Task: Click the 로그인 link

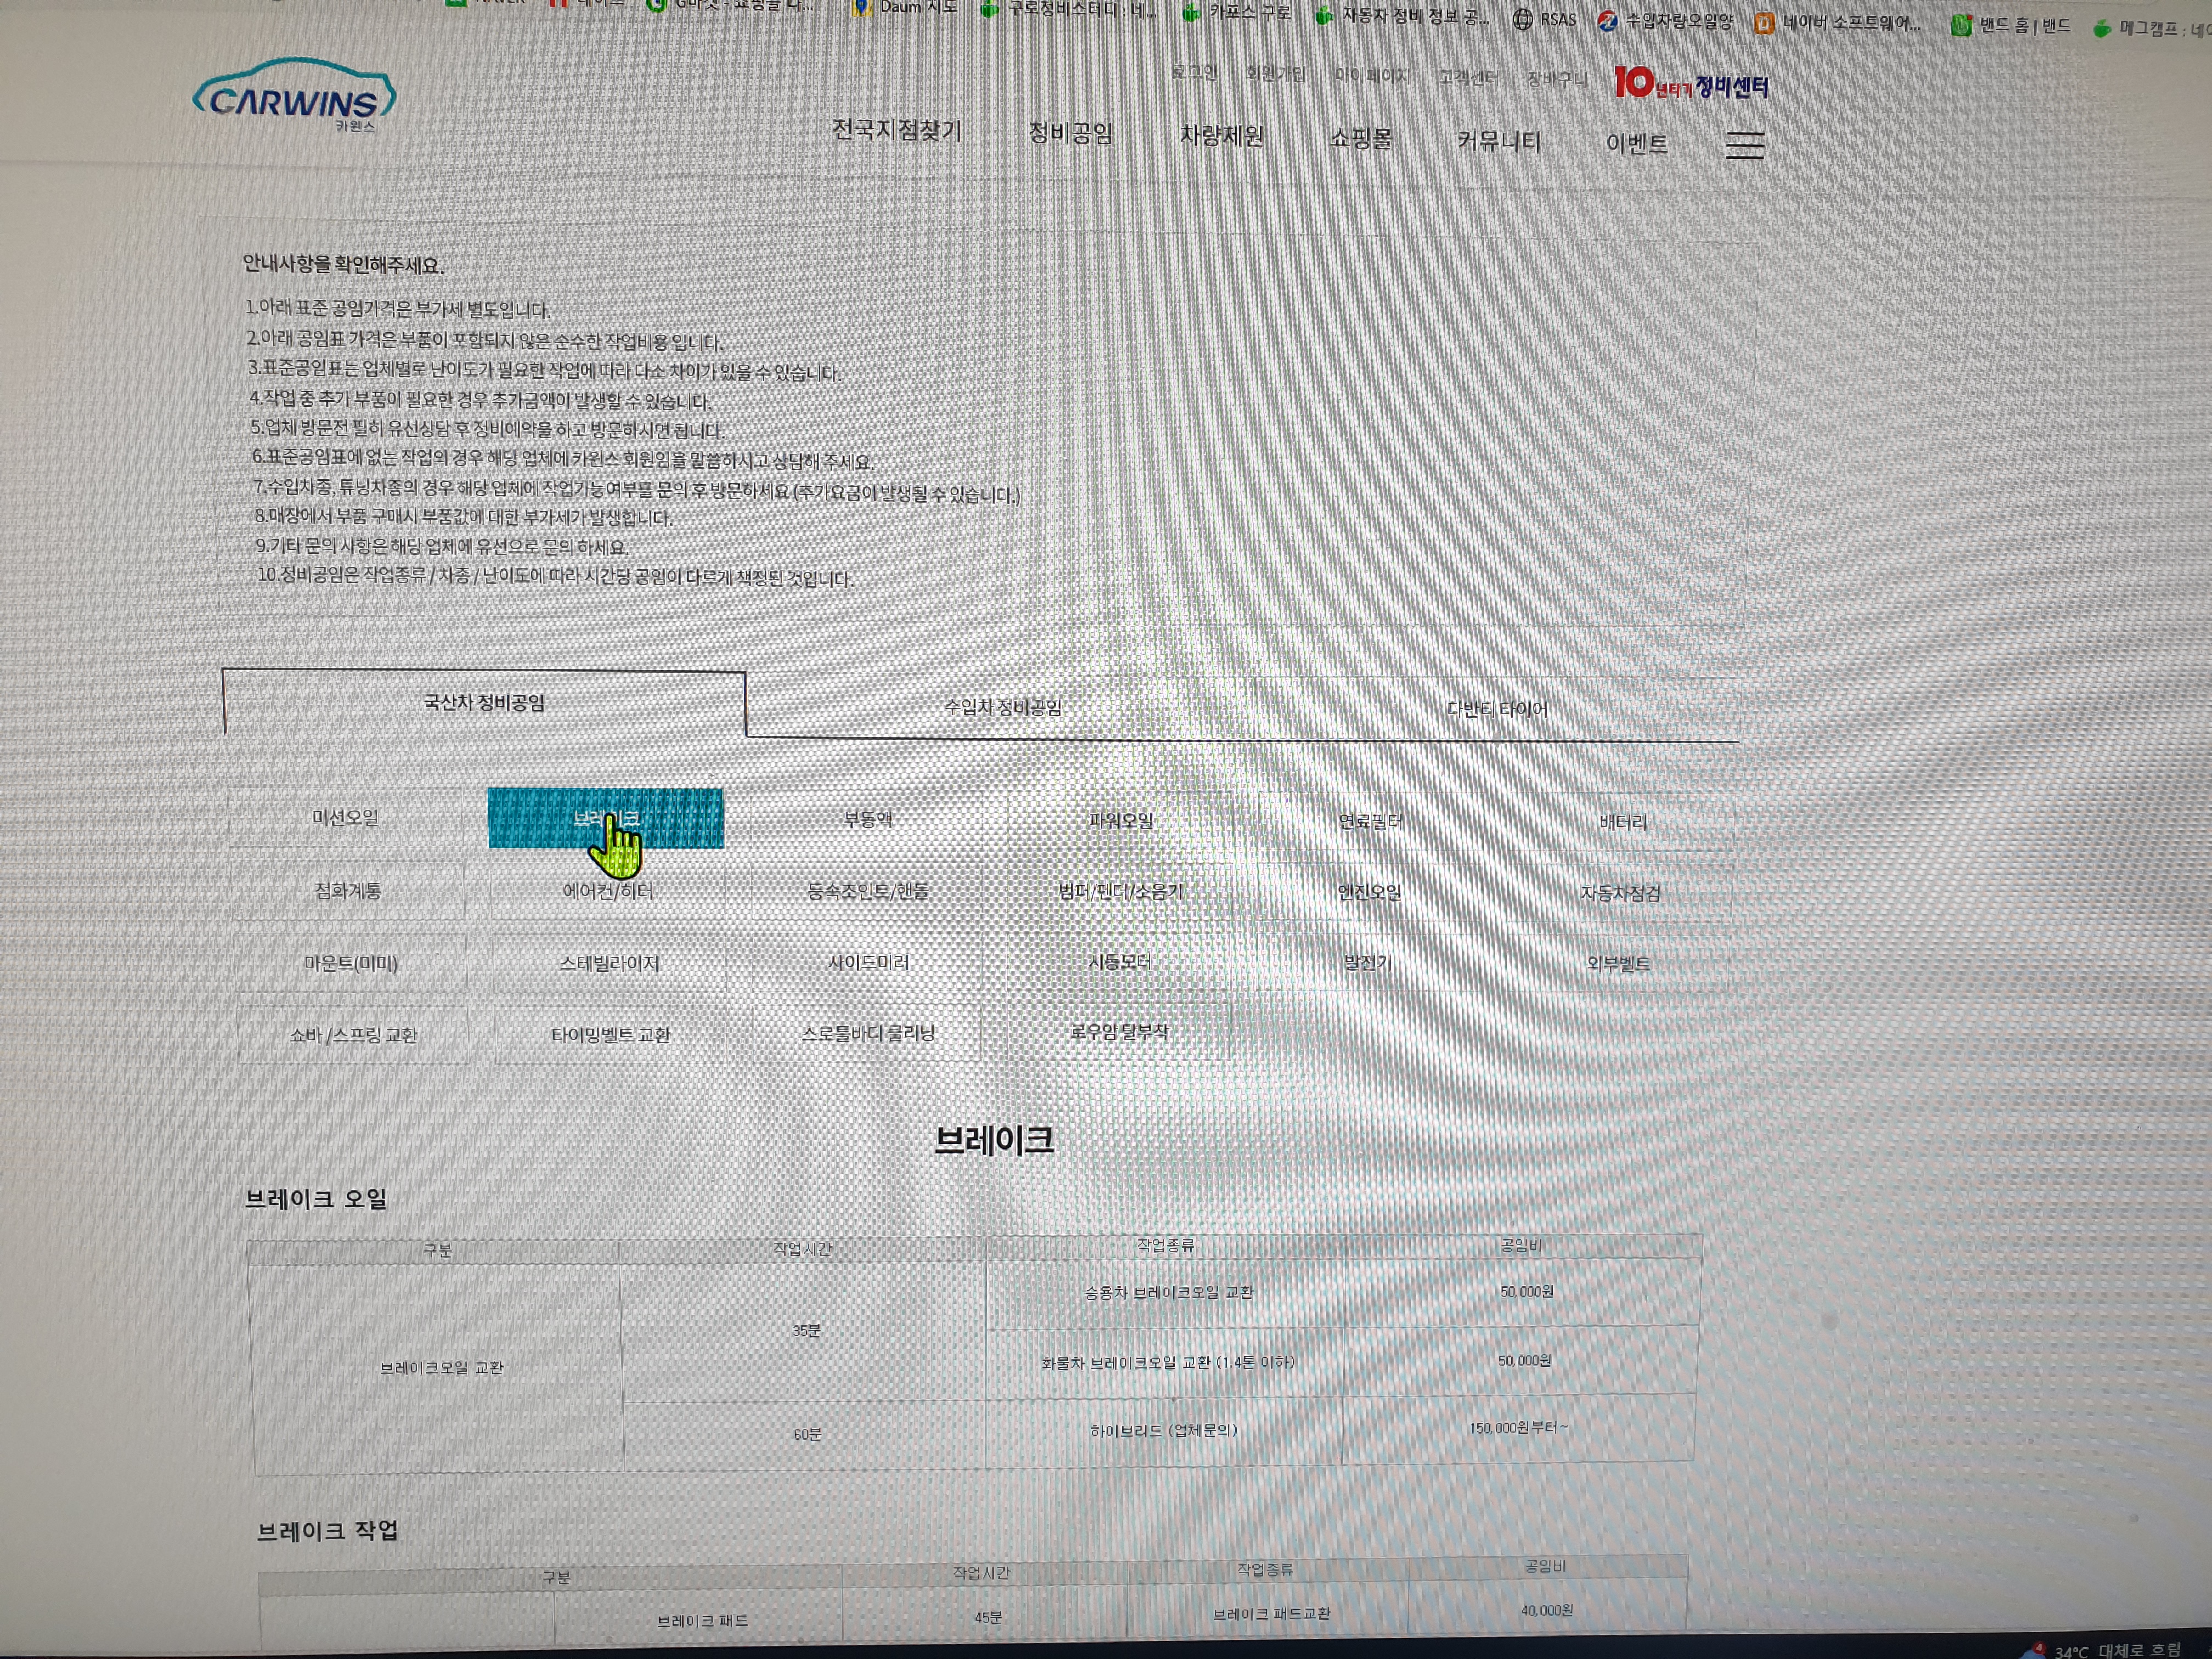Action: [x=1194, y=73]
